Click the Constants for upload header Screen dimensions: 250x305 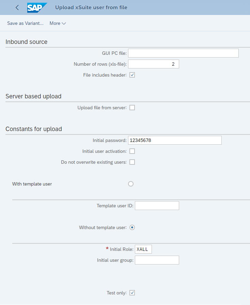pos(34,129)
